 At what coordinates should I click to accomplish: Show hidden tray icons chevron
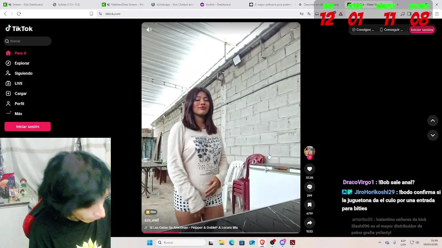[380, 242]
